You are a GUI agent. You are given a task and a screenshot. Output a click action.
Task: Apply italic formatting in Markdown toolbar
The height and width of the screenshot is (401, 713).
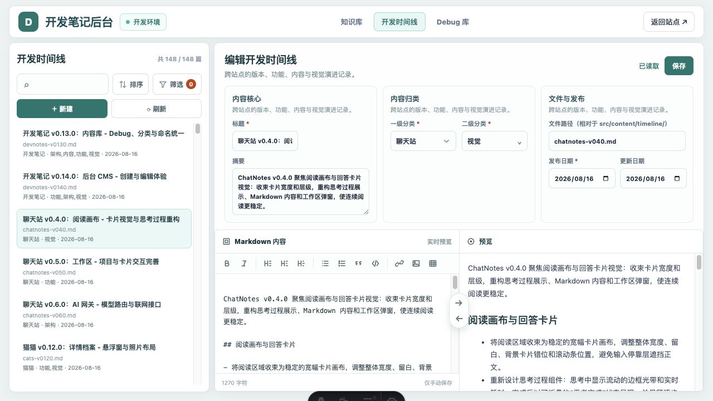coord(243,263)
